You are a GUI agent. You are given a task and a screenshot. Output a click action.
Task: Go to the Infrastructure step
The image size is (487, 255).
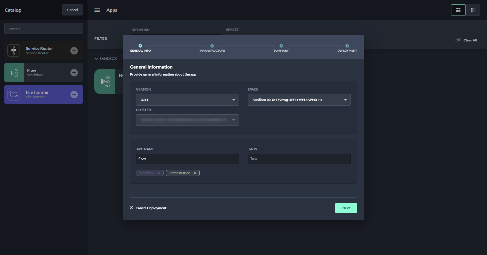[212, 46]
